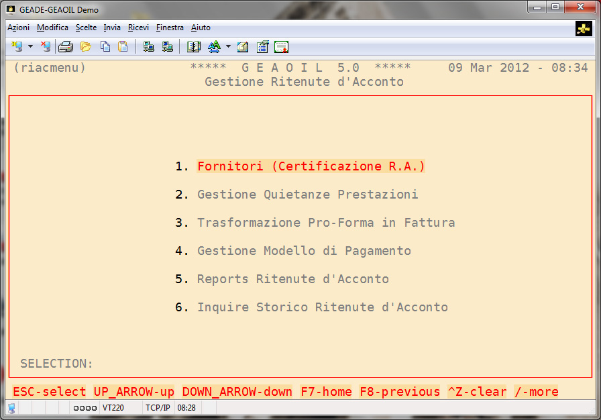
Task: Open the Azioni menu
Action: (x=18, y=28)
